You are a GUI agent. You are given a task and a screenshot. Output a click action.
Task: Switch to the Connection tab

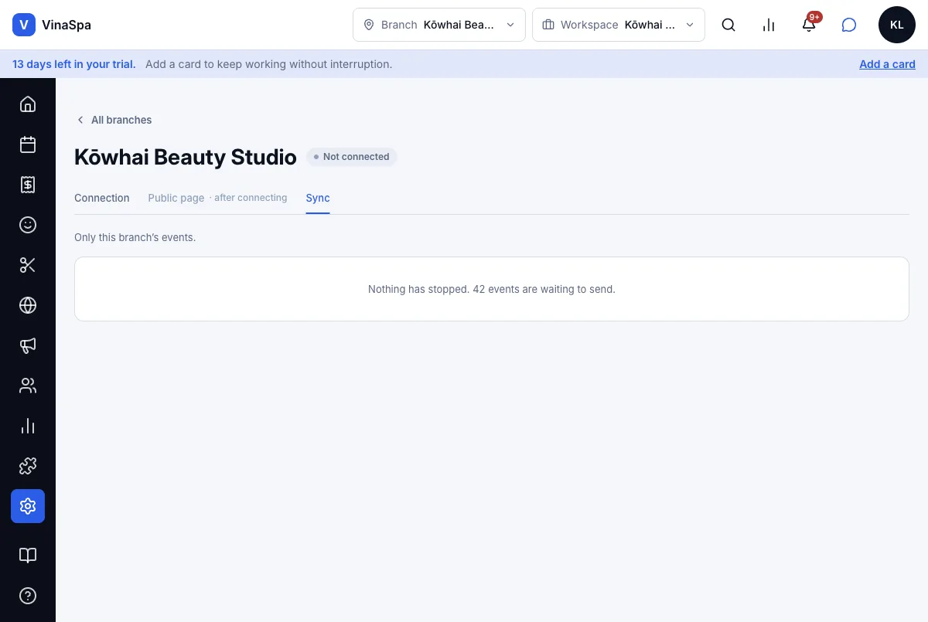click(x=102, y=198)
